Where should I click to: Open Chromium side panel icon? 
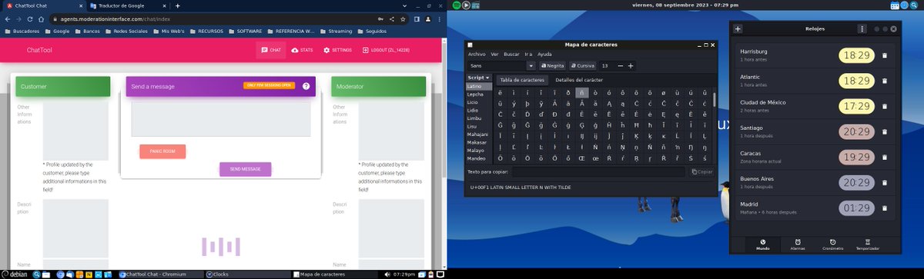point(417,18)
